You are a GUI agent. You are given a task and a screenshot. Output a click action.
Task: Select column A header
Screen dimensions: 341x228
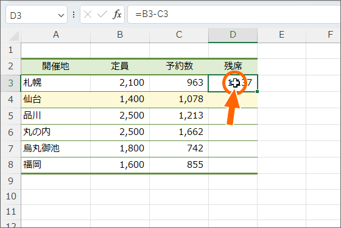point(55,35)
